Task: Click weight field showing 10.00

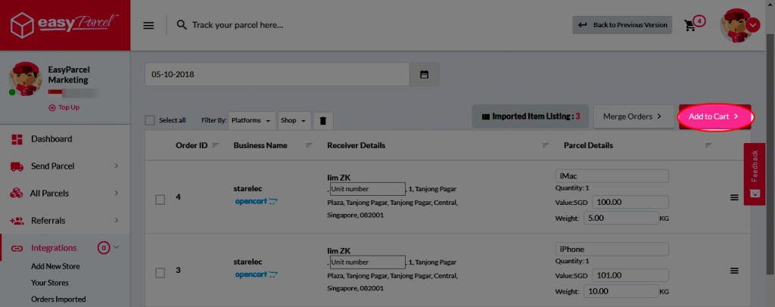Action: coord(621,291)
